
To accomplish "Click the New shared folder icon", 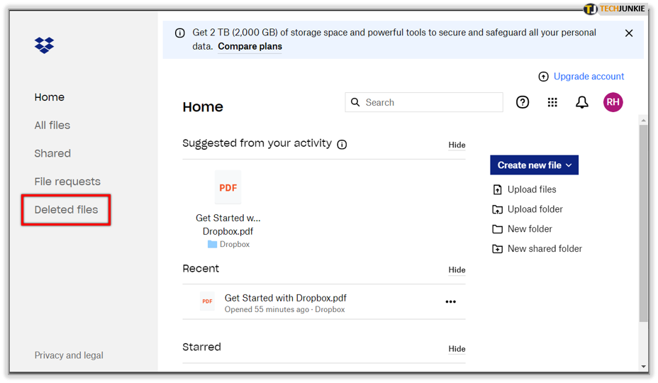I will pyautogui.click(x=497, y=249).
